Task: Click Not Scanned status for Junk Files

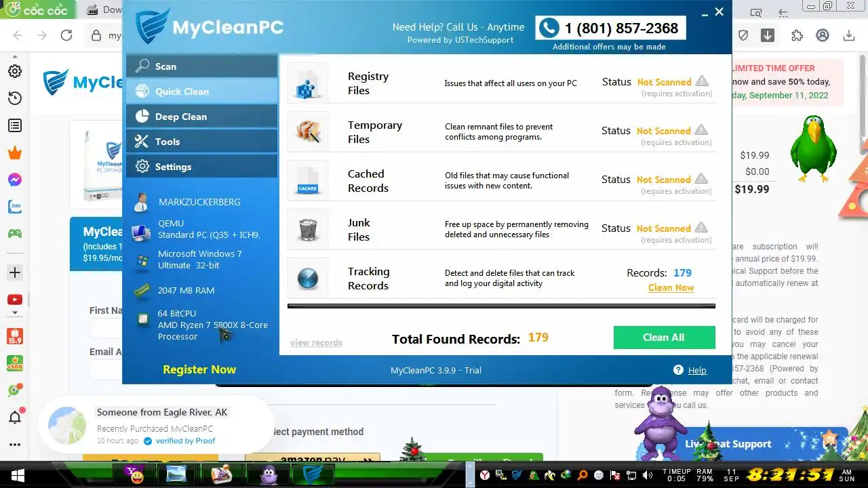Action: [663, 228]
